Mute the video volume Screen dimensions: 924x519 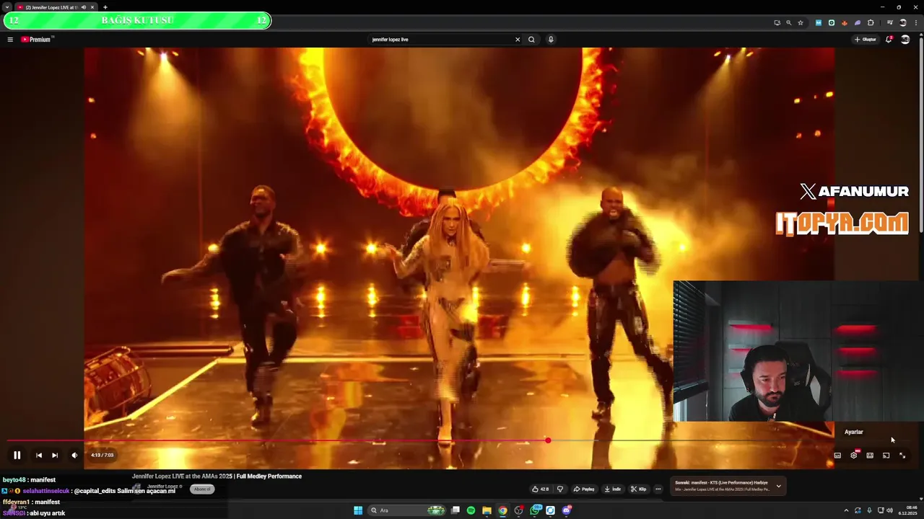74,455
